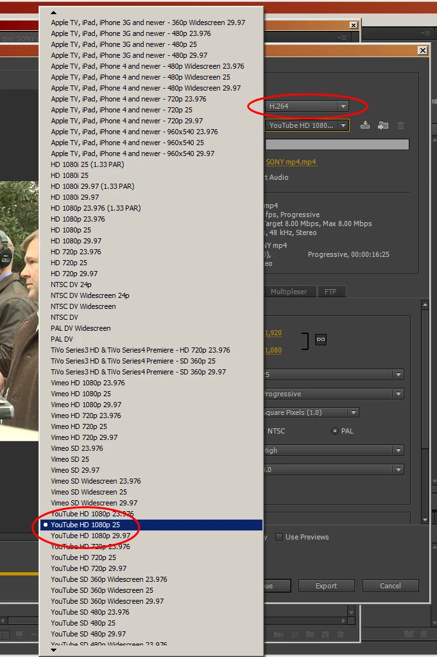This screenshot has width=437, height=657.
Task: Click the Import Preset icon
Action: 382,125
